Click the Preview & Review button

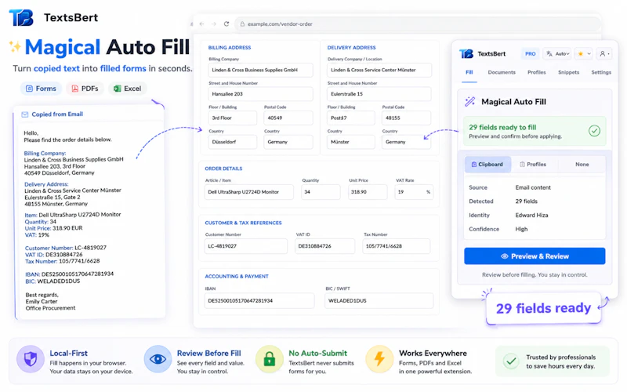pos(535,256)
